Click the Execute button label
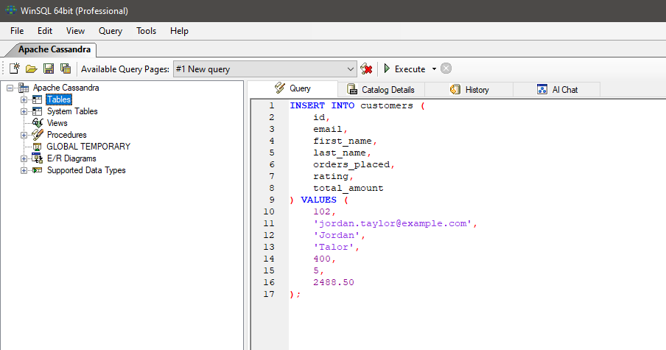The width and height of the screenshot is (666, 350). 410,69
